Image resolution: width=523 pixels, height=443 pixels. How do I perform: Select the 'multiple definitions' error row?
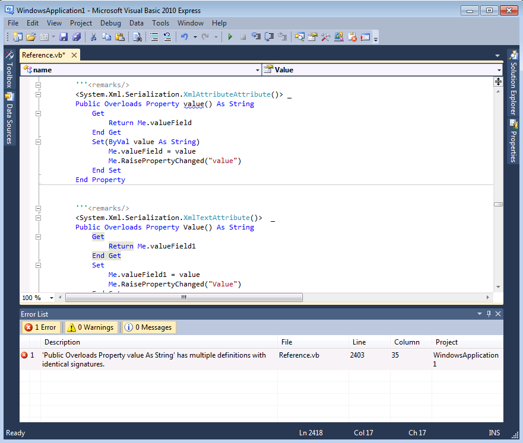[261, 359]
